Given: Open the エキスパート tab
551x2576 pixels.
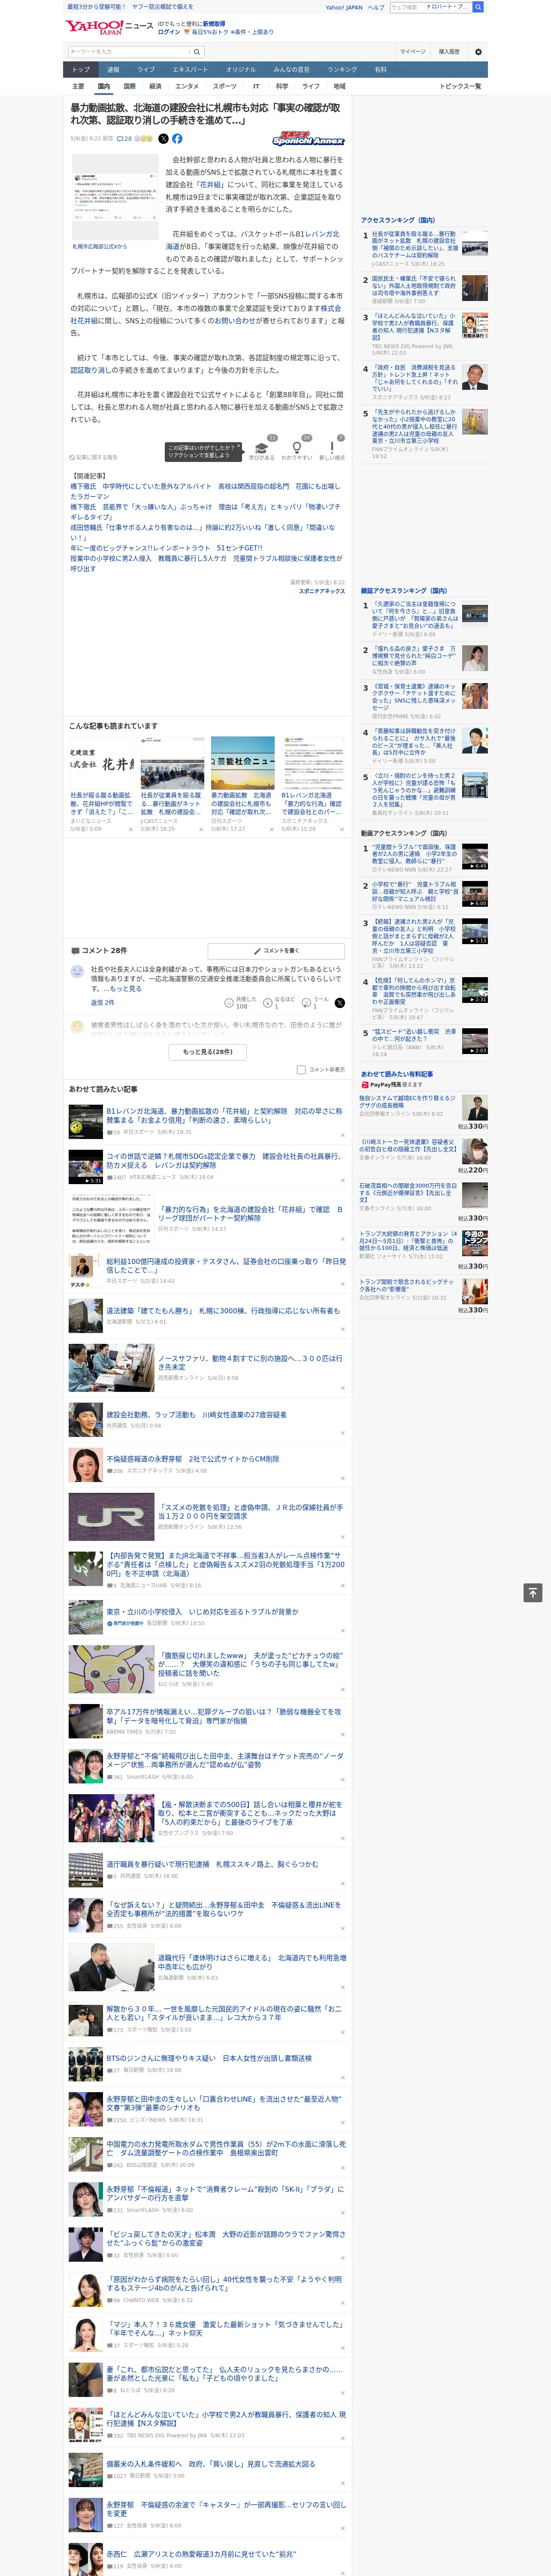Looking at the screenshot, I should click(x=190, y=69).
